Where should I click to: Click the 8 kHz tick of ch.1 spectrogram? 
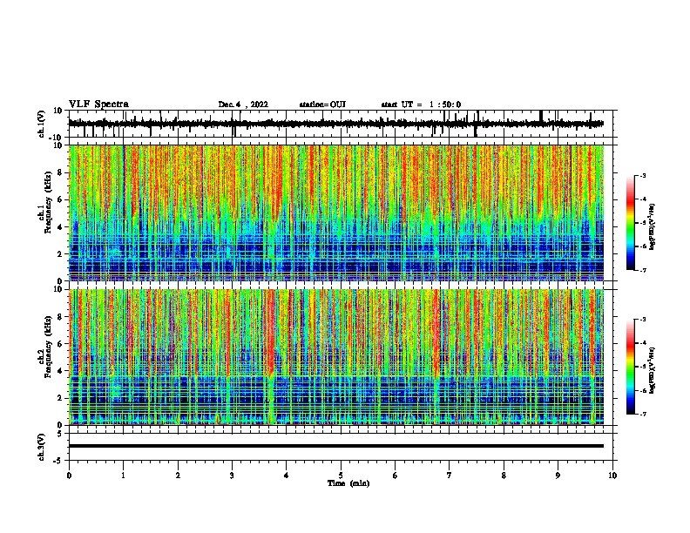60,172
